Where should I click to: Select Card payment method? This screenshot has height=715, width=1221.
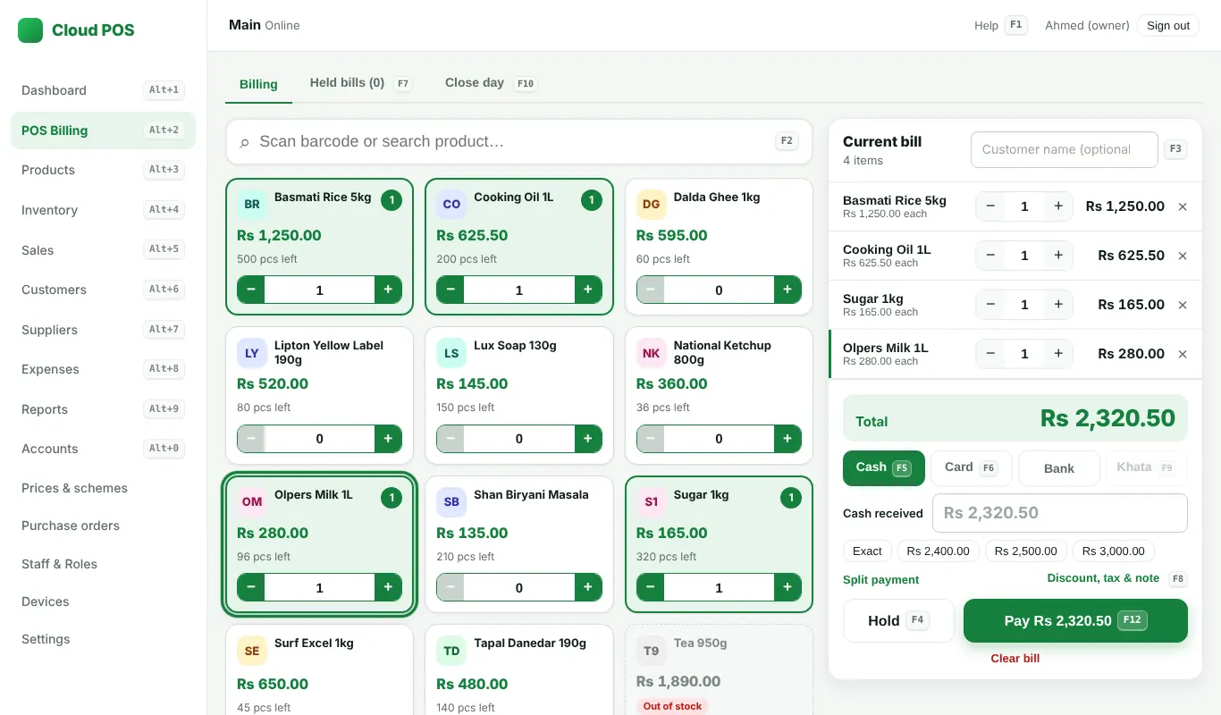tap(971, 468)
